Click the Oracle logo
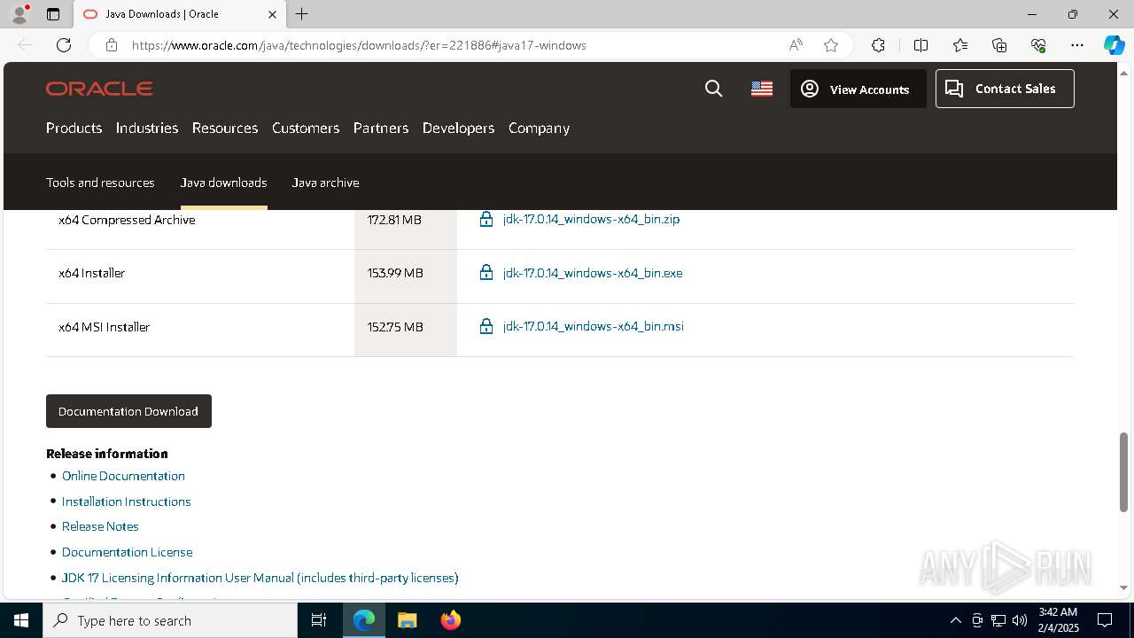Image resolution: width=1134 pixels, height=638 pixels. point(99,89)
